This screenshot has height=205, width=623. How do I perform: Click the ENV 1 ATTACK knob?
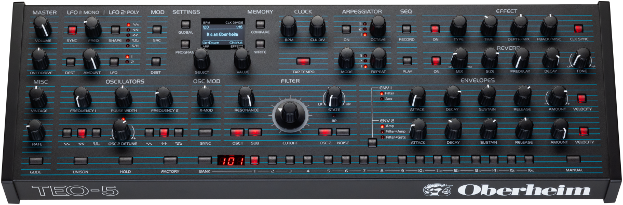tap(417, 96)
